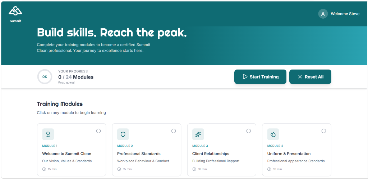
Task: Click the Module 4 droplets icon
Action: (273, 134)
